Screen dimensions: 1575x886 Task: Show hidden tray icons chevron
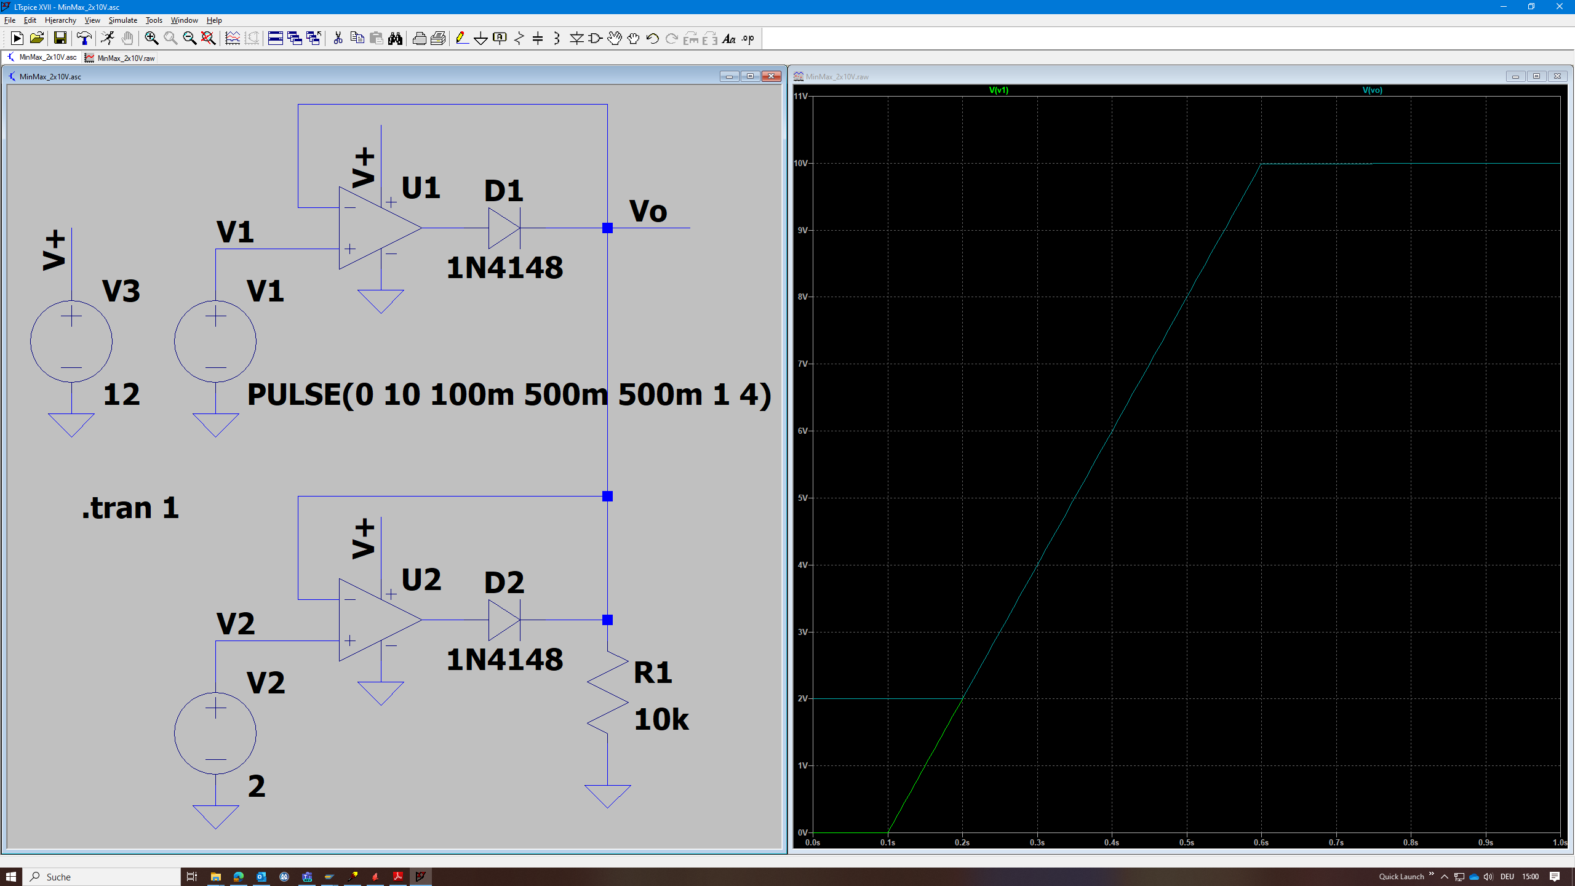(1444, 876)
